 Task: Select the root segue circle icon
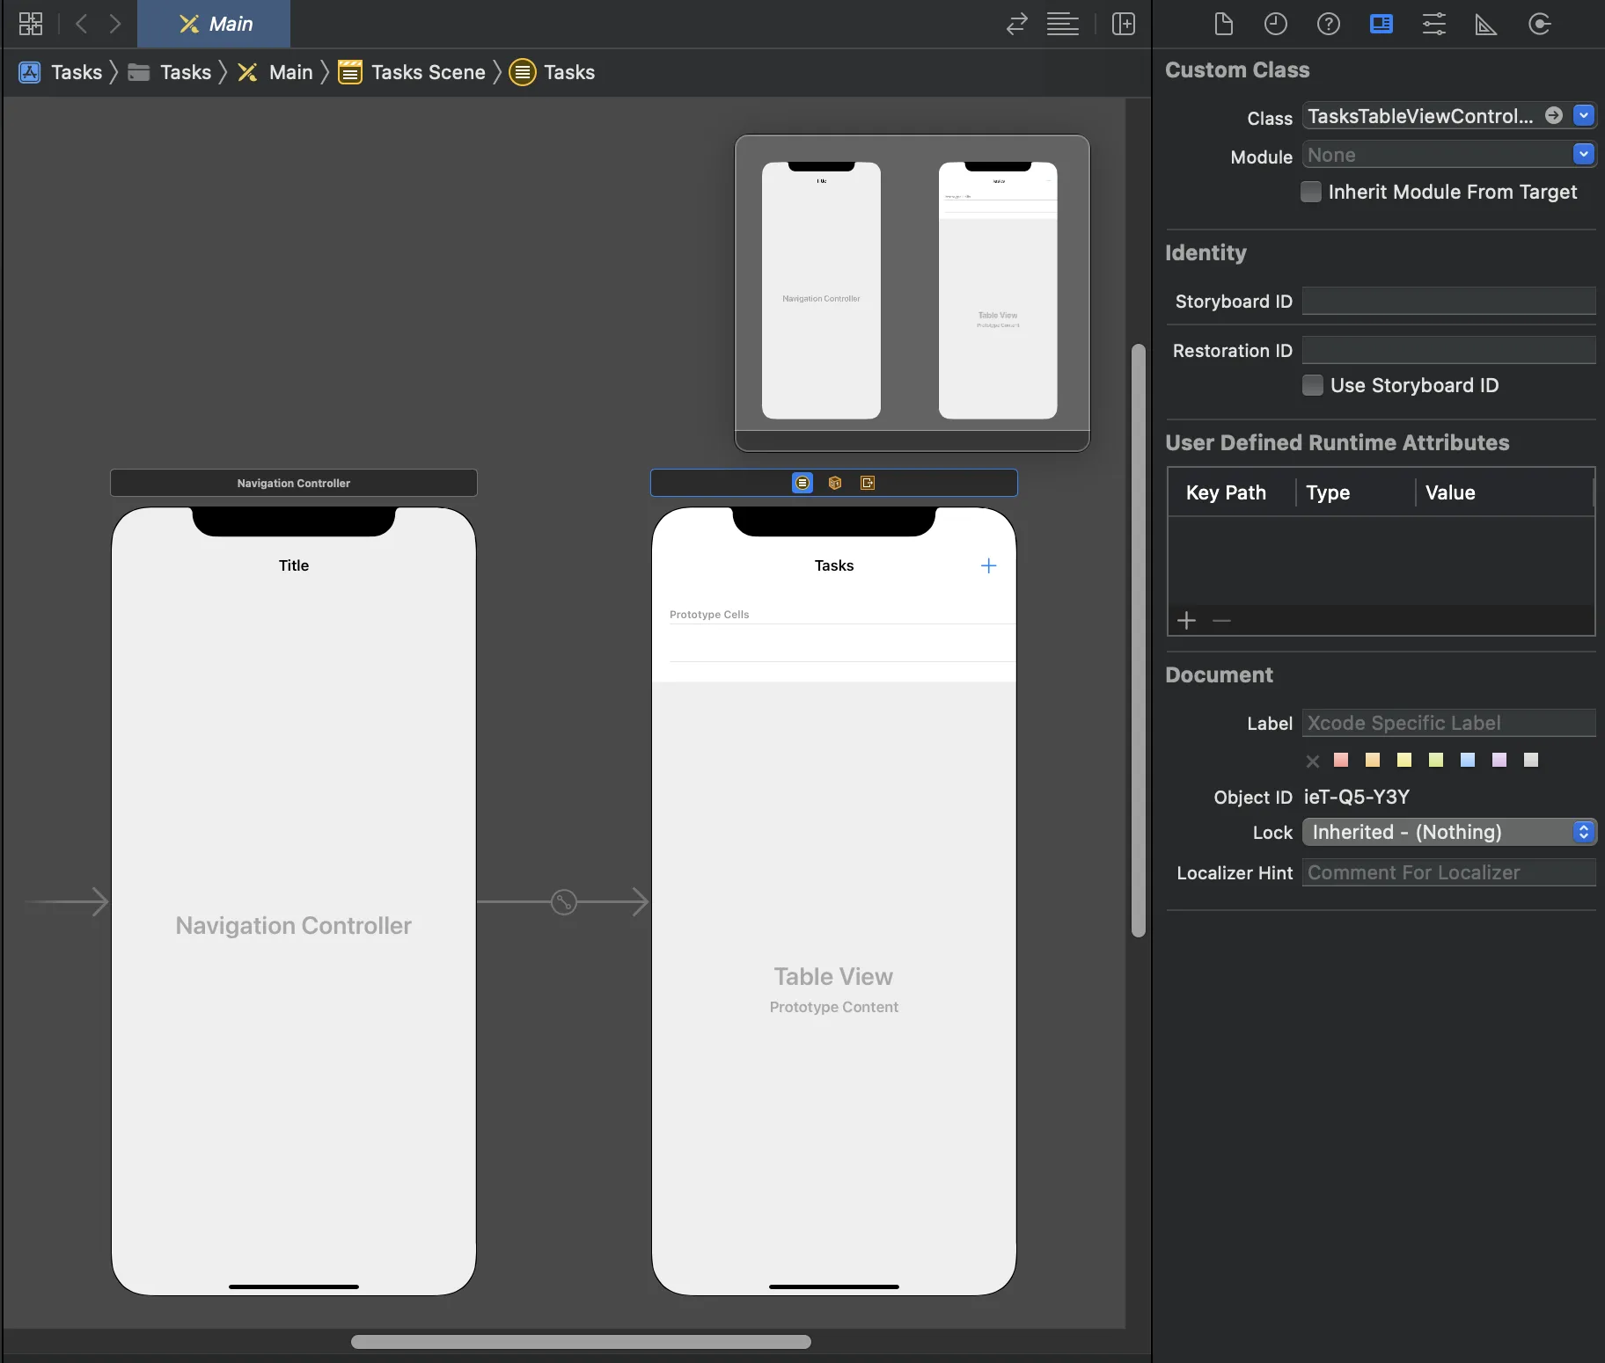[x=564, y=901]
